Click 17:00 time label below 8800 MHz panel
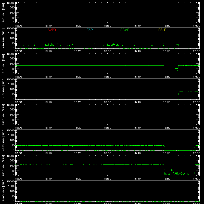Image resolution: width=204 pixels, height=204 pixels. point(196,179)
